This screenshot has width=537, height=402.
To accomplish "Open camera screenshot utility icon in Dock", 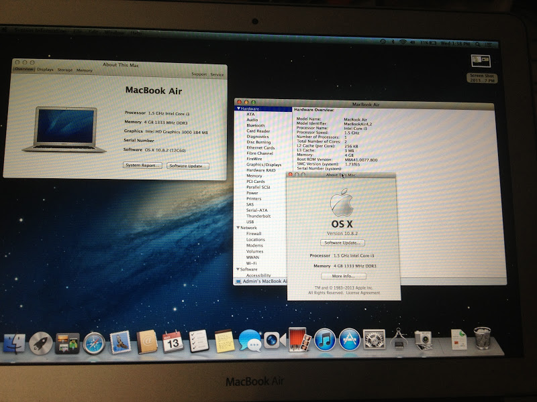I will tap(424, 340).
